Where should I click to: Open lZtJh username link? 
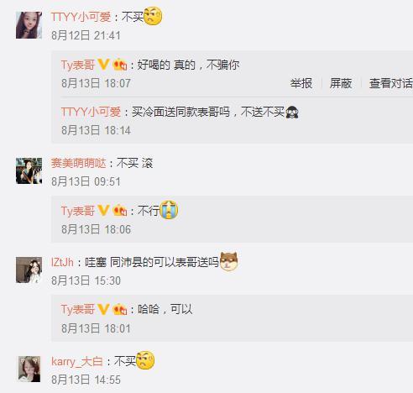(62, 262)
